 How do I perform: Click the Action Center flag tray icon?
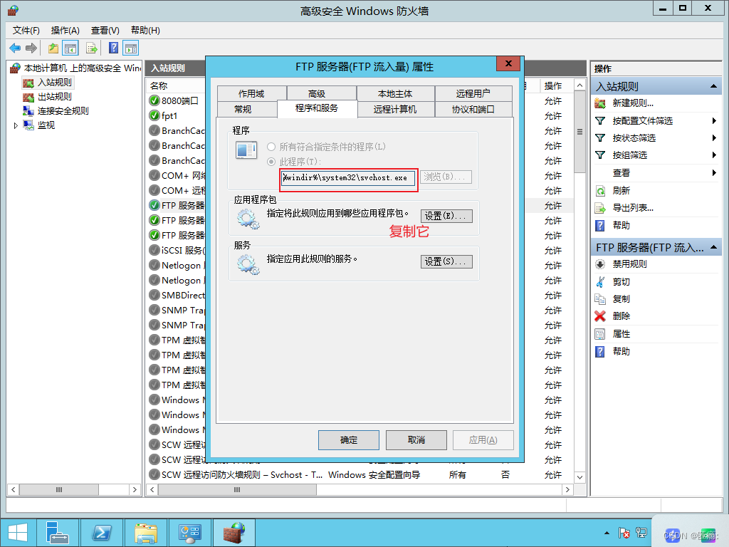coord(624,533)
